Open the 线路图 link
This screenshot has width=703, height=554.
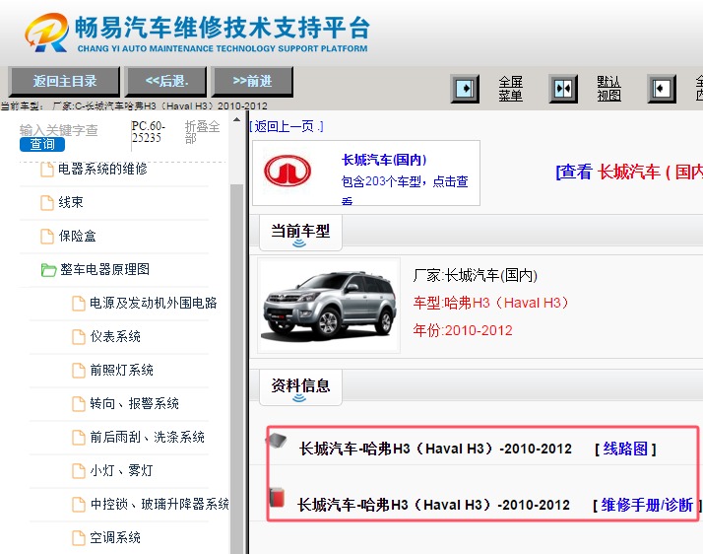(x=625, y=449)
